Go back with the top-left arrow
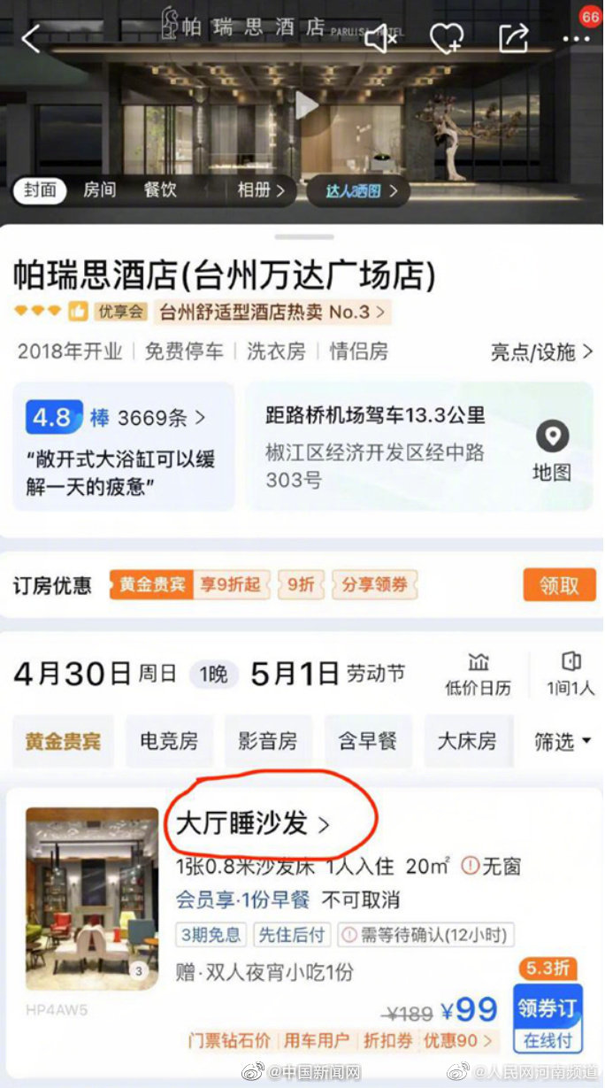The width and height of the screenshot is (605, 1088). tap(31, 38)
